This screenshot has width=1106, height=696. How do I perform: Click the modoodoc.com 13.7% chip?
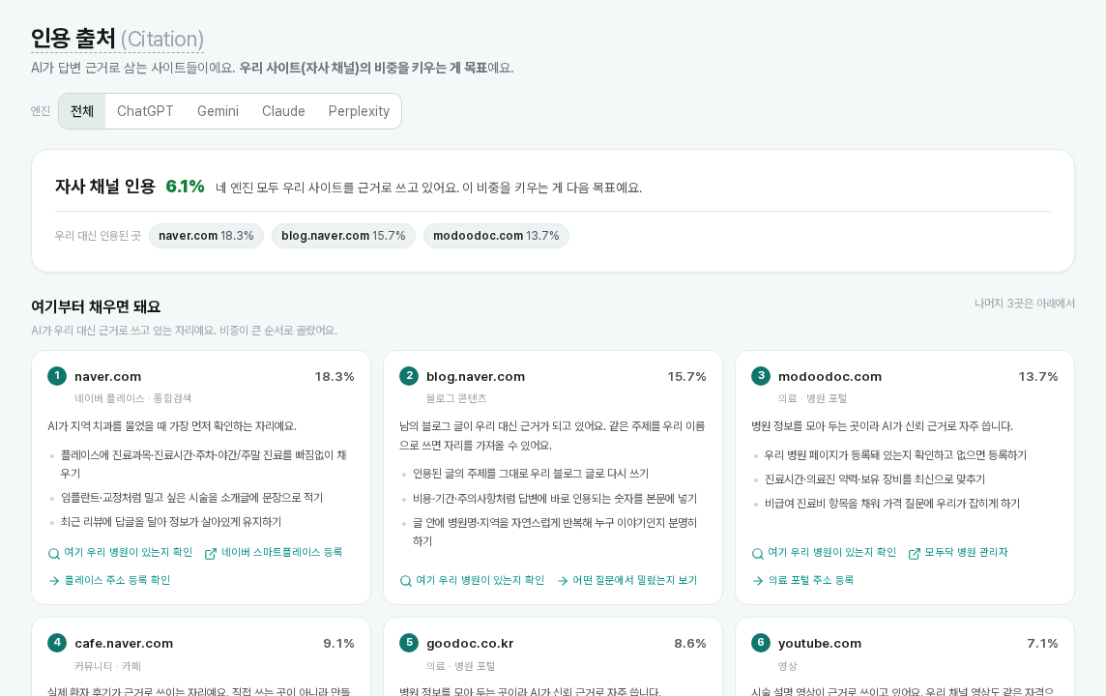(x=496, y=236)
